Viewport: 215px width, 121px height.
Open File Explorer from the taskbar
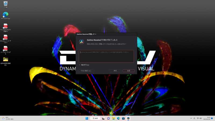coord(113,118)
